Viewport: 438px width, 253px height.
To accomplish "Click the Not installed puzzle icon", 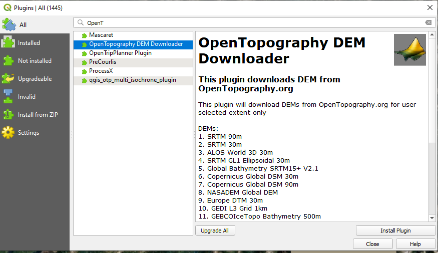I will [x=9, y=61].
